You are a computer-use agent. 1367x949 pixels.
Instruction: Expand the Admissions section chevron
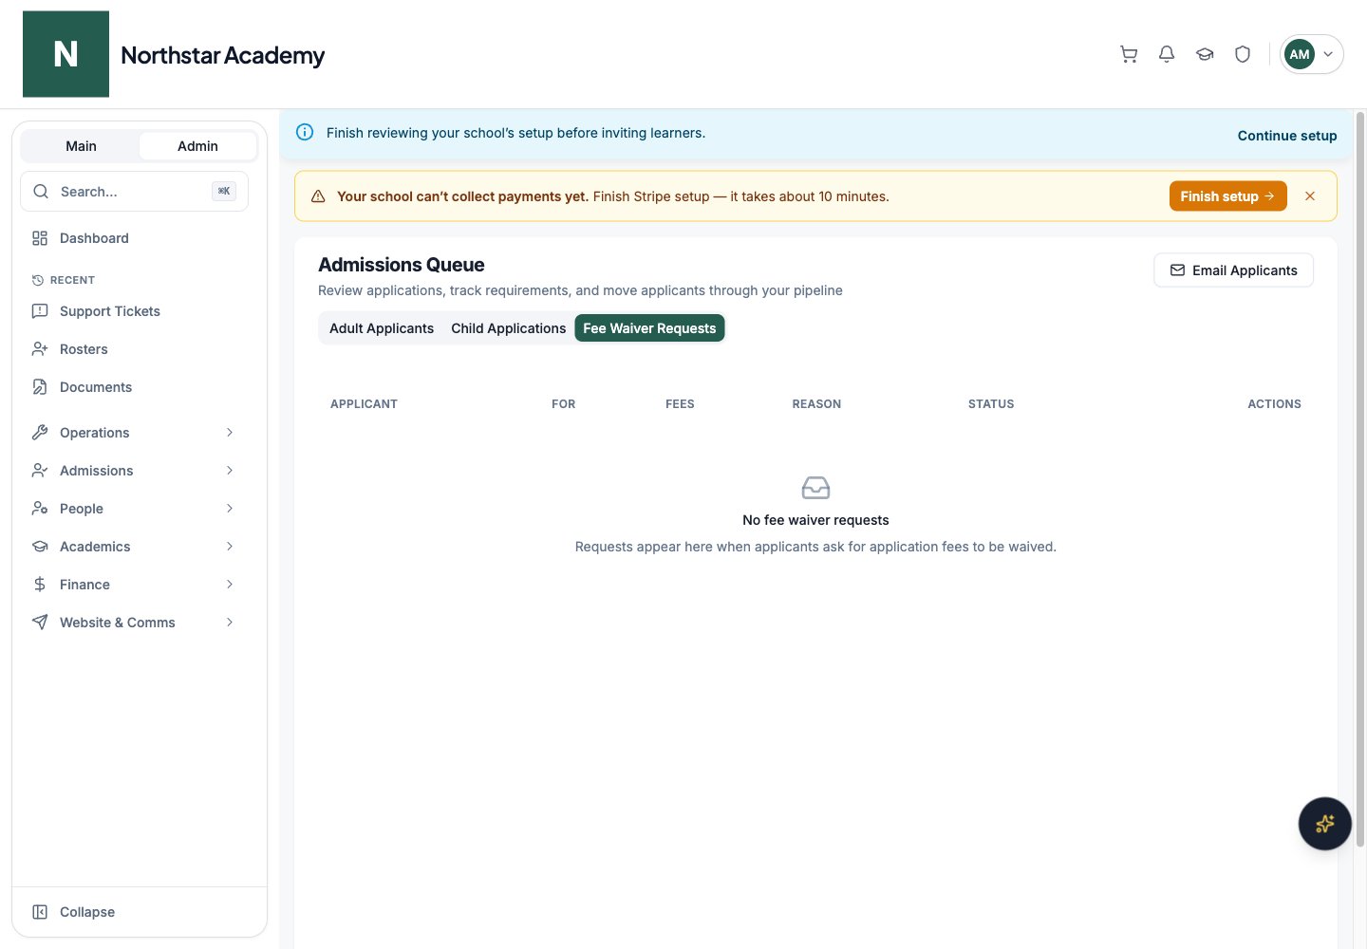230,471
